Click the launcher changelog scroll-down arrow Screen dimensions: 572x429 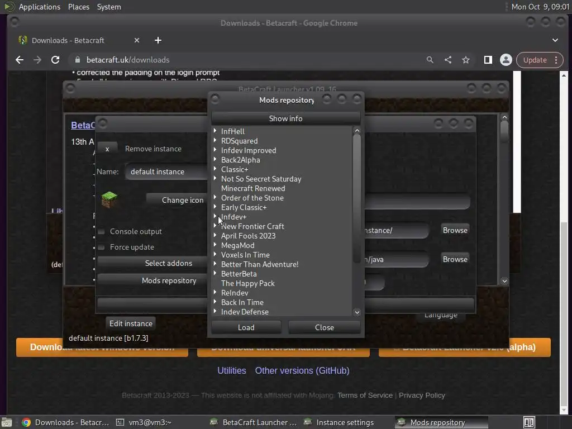[x=504, y=281]
